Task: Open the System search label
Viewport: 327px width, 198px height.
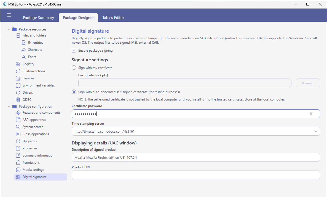Action: click(x=33, y=127)
